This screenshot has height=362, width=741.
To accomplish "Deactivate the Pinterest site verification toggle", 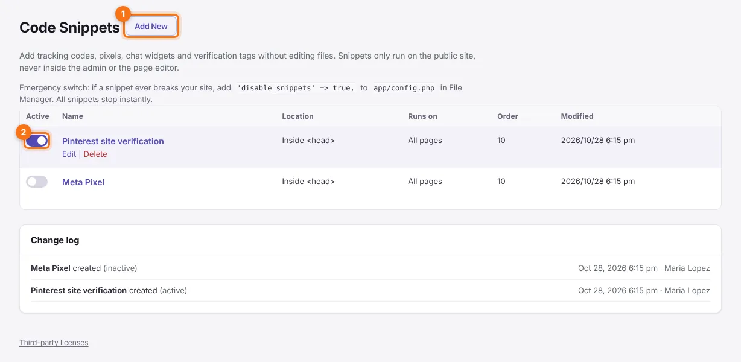I will click(37, 141).
